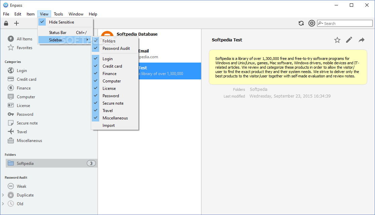Click the Last modified date value
The width and height of the screenshot is (375, 215).
290,96
